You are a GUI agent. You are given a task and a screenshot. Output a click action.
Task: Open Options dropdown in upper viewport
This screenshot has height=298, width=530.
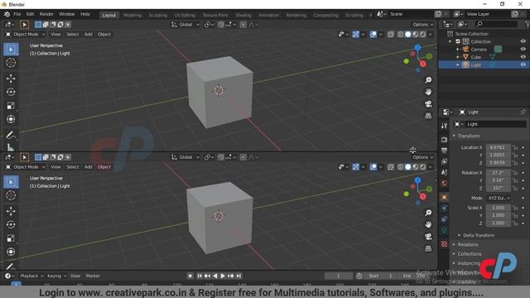422,25
